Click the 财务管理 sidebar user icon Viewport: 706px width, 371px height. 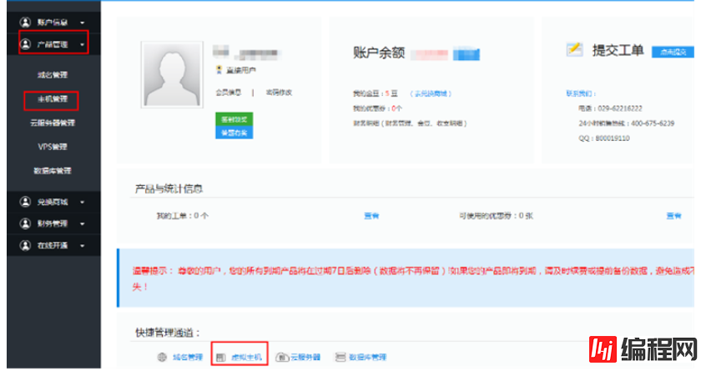tap(25, 223)
